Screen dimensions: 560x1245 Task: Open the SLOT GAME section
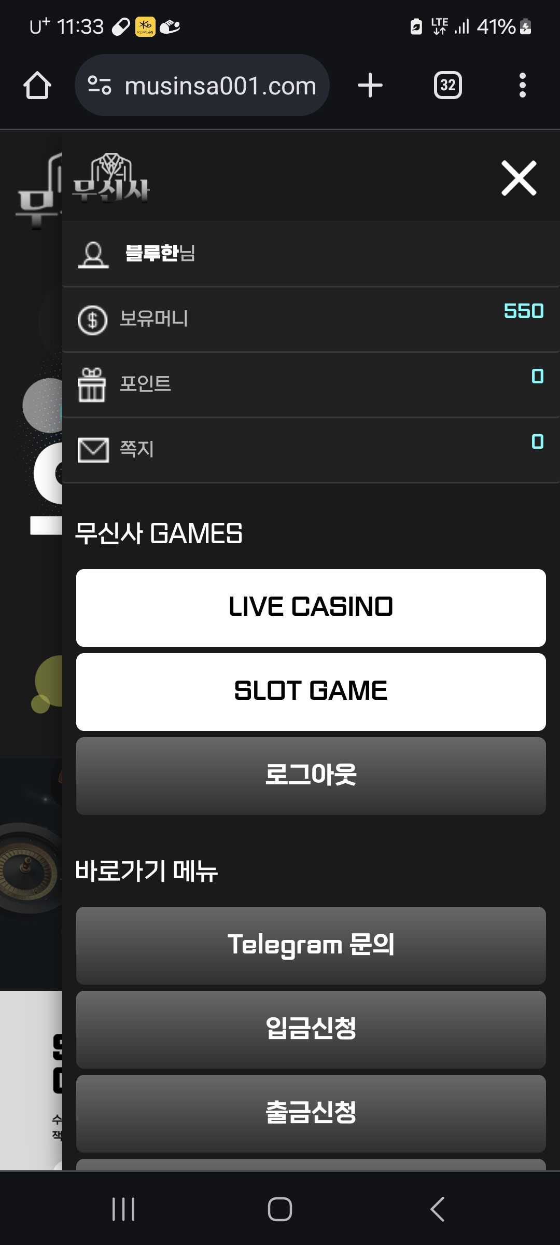pos(311,691)
